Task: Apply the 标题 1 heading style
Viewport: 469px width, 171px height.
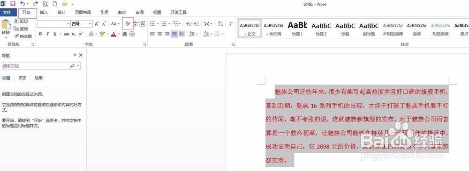Action: [297, 28]
